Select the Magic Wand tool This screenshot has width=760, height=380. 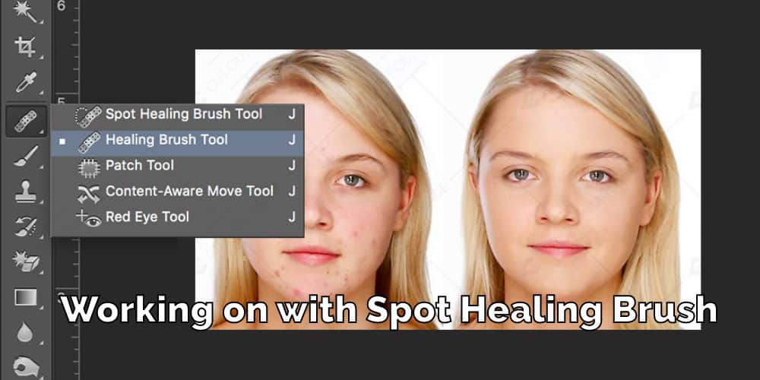point(25,11)
